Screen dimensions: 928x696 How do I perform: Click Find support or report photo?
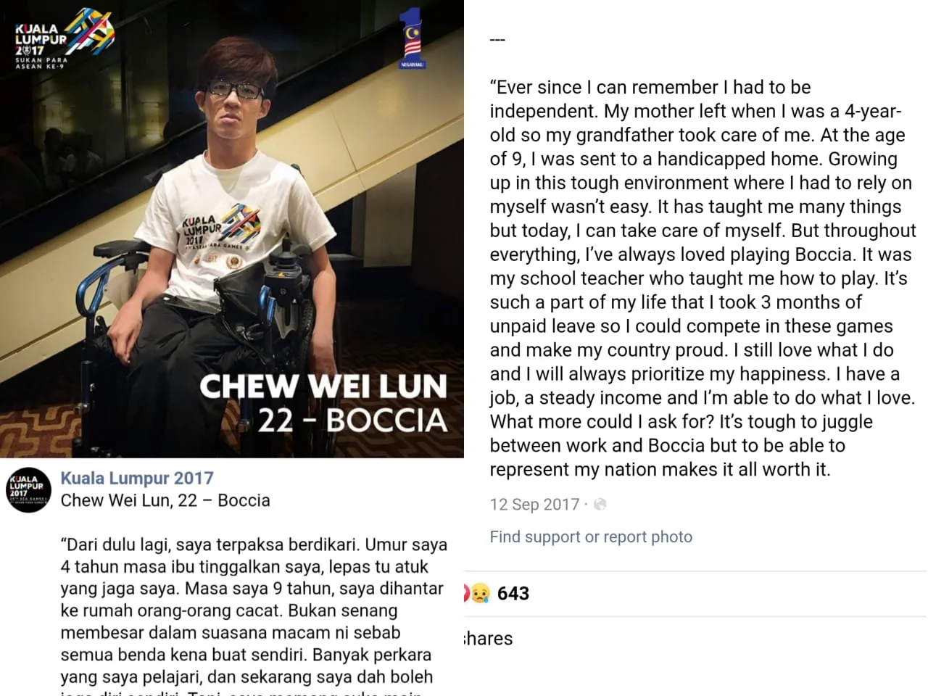pos(591,536)
